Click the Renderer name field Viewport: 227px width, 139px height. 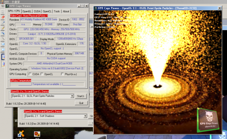[x=39, y=19]
